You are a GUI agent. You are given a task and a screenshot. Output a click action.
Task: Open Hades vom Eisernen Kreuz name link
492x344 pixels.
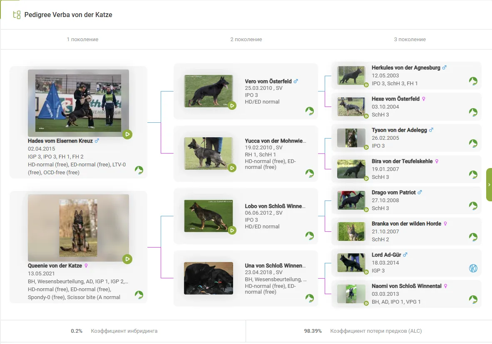point(60,141)
